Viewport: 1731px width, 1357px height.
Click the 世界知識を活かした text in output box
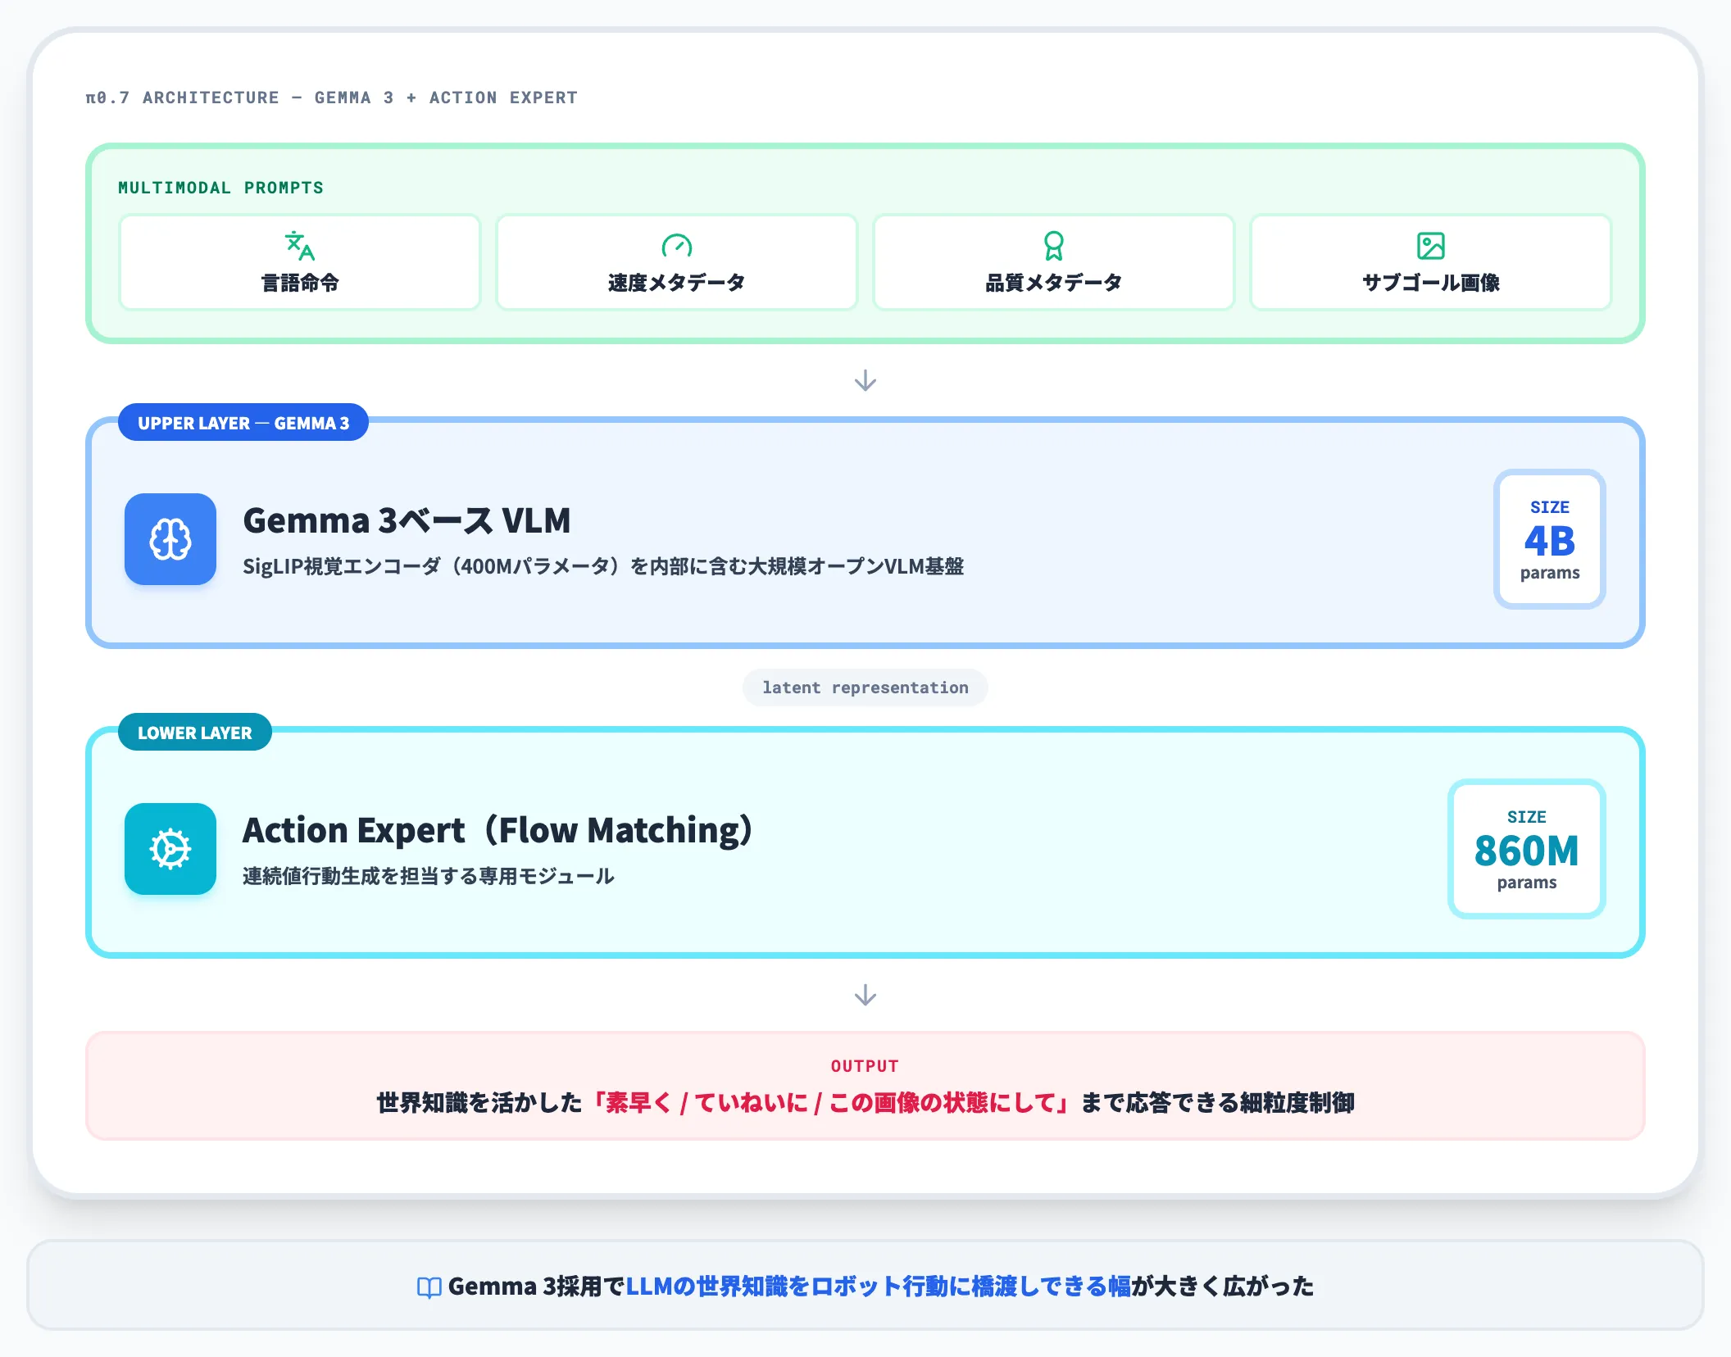479,1103
